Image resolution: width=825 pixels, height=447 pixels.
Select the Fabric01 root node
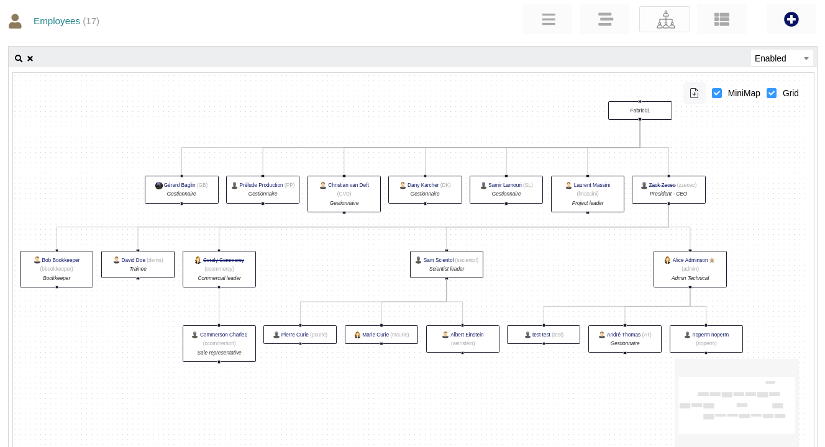click(x=640, y=111)
